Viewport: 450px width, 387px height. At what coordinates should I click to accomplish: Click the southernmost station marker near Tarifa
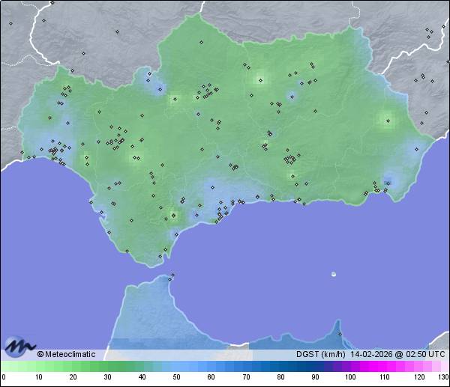click(159, 257)
